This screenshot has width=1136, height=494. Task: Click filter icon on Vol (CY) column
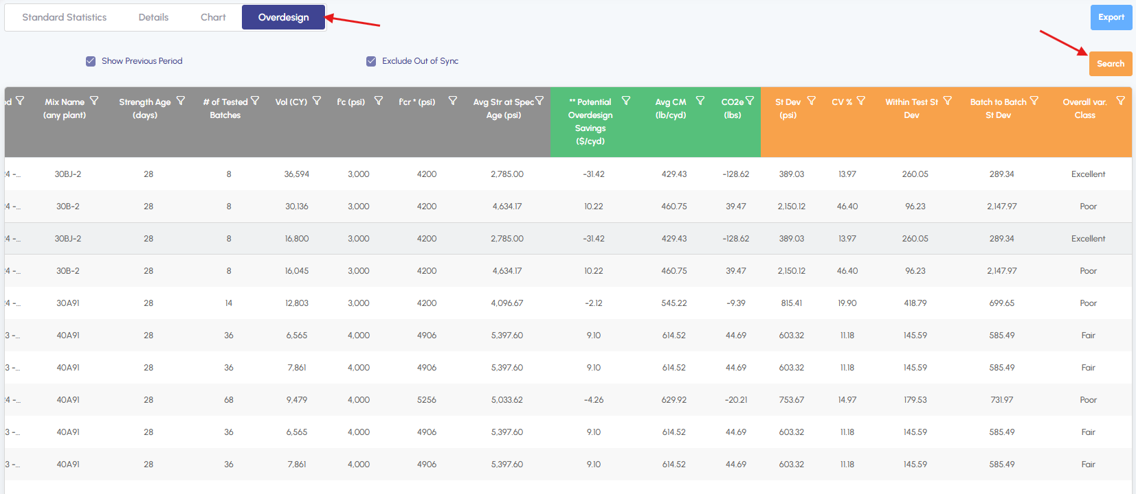[317, 101]
